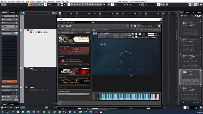This screenshot has height=114, width=203.
Task: Click Kontakt side pane toggle icon
Action: tap(159, 26)
